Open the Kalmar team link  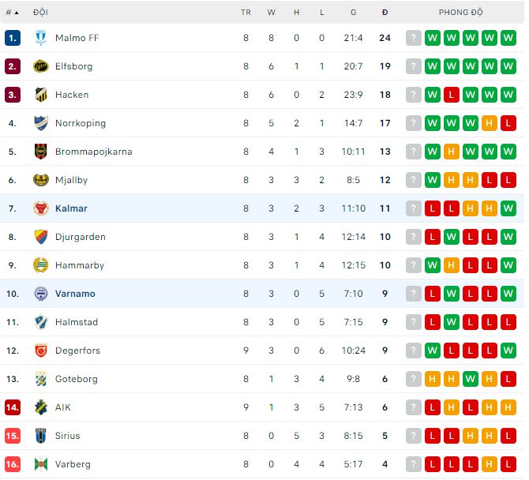click(71, 208)
